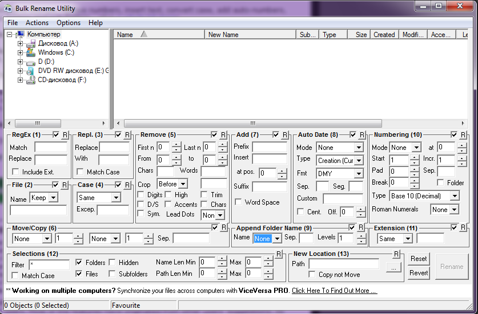
Task: Click the Selections Filter input field
Action: pos(49,265)
